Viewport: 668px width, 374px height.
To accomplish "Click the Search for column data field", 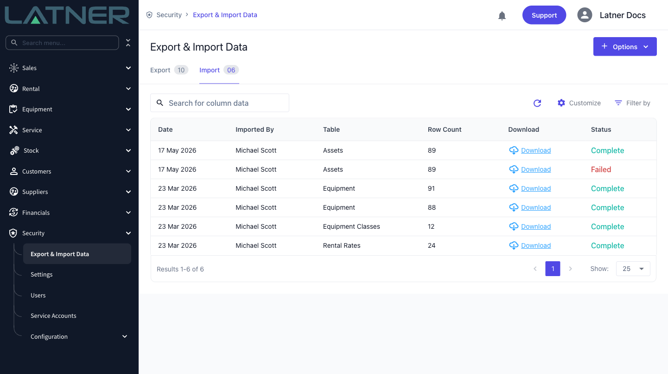I will click(x=220, y=103).
